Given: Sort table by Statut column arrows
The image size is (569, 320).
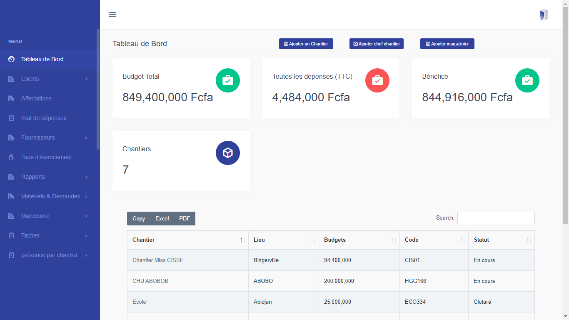Looking at the screenshot, I should click(x=529, y=240).
